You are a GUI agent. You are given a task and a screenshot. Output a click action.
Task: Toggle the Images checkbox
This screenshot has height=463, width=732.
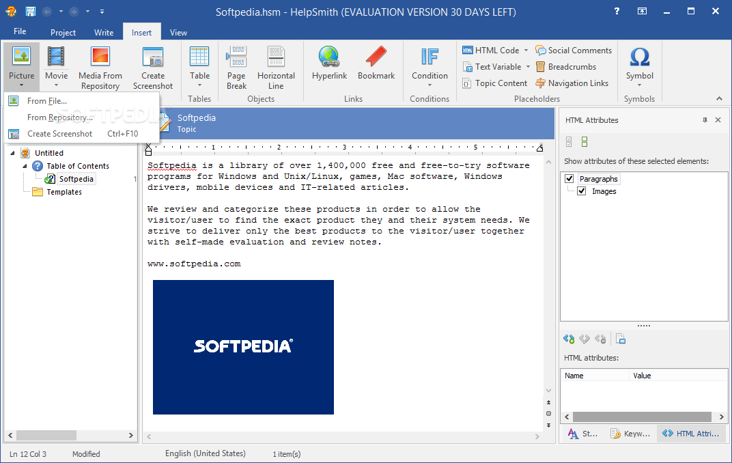click(582, 191)
